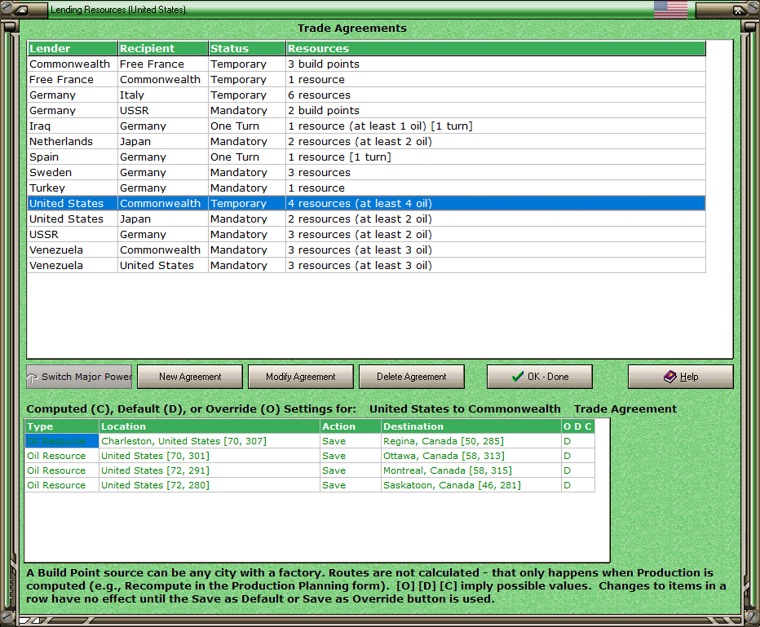Viewport: 760px width, 627px height.
Task: Click the Recipient column header
Action: 163,48
